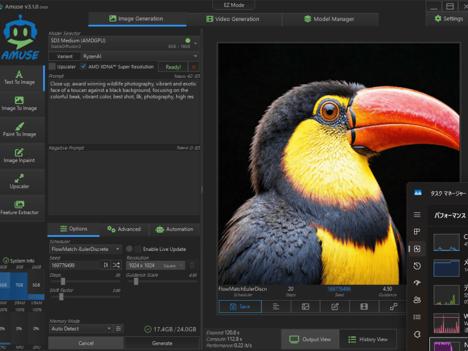468x351 pixels.
Task: Open the Memory Mode dropdown
Action: [79, 329]
